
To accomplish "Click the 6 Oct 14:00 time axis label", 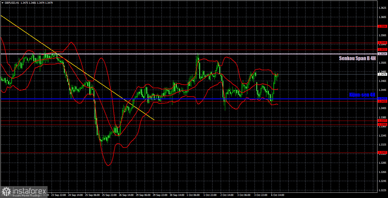I will point(278,195).
